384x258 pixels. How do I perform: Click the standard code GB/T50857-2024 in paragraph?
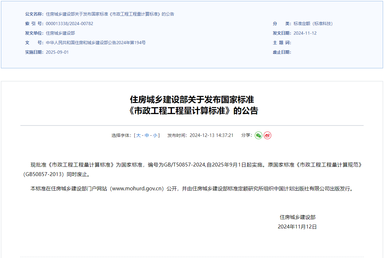[185, 165]
